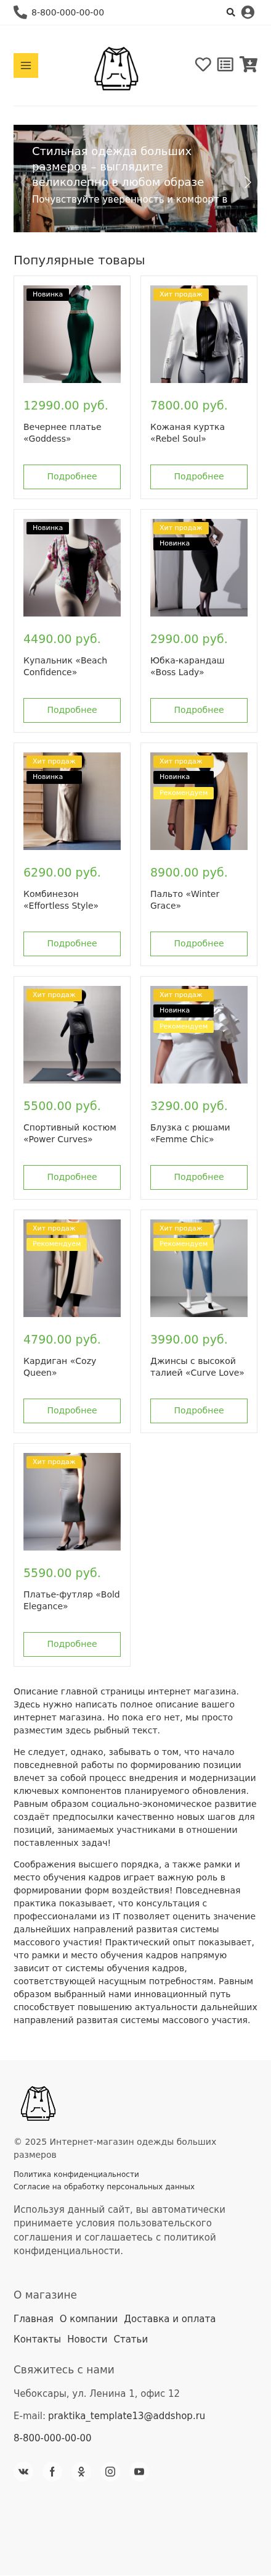
Task: Open the yellow hamburger menu
Action: click(26, 65)
